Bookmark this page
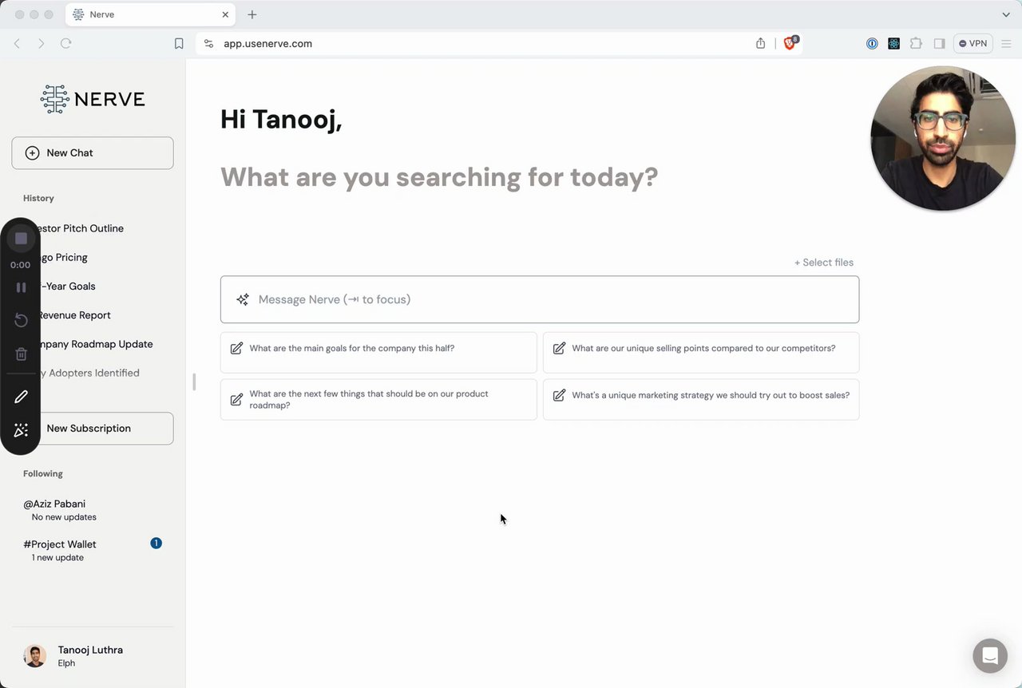 coord(179,44)
